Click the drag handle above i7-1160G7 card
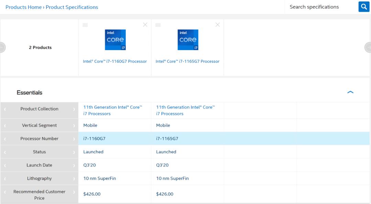This screenshot has width=371, height=204. 85,24
